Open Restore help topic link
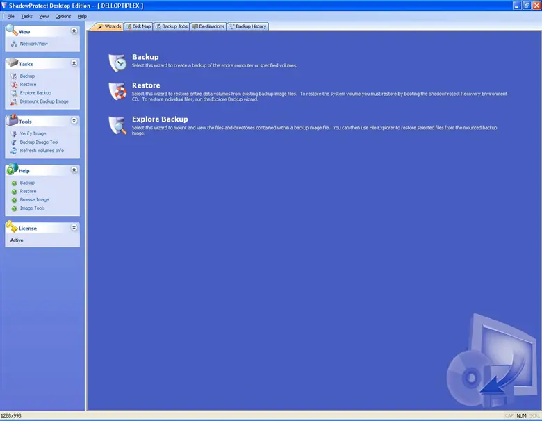 (28, 192)
